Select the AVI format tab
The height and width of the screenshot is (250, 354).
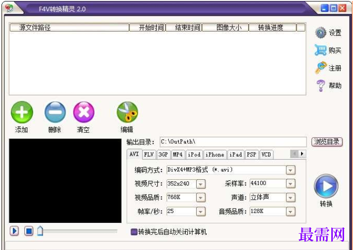click(134, 154)
